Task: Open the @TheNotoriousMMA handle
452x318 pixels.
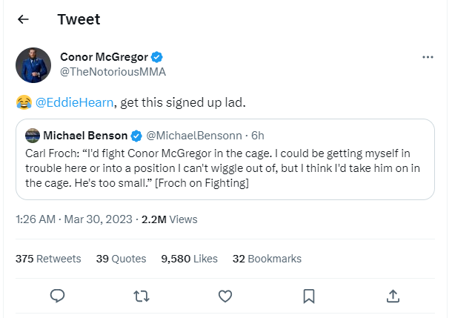Action: click(x=112, y=72)
